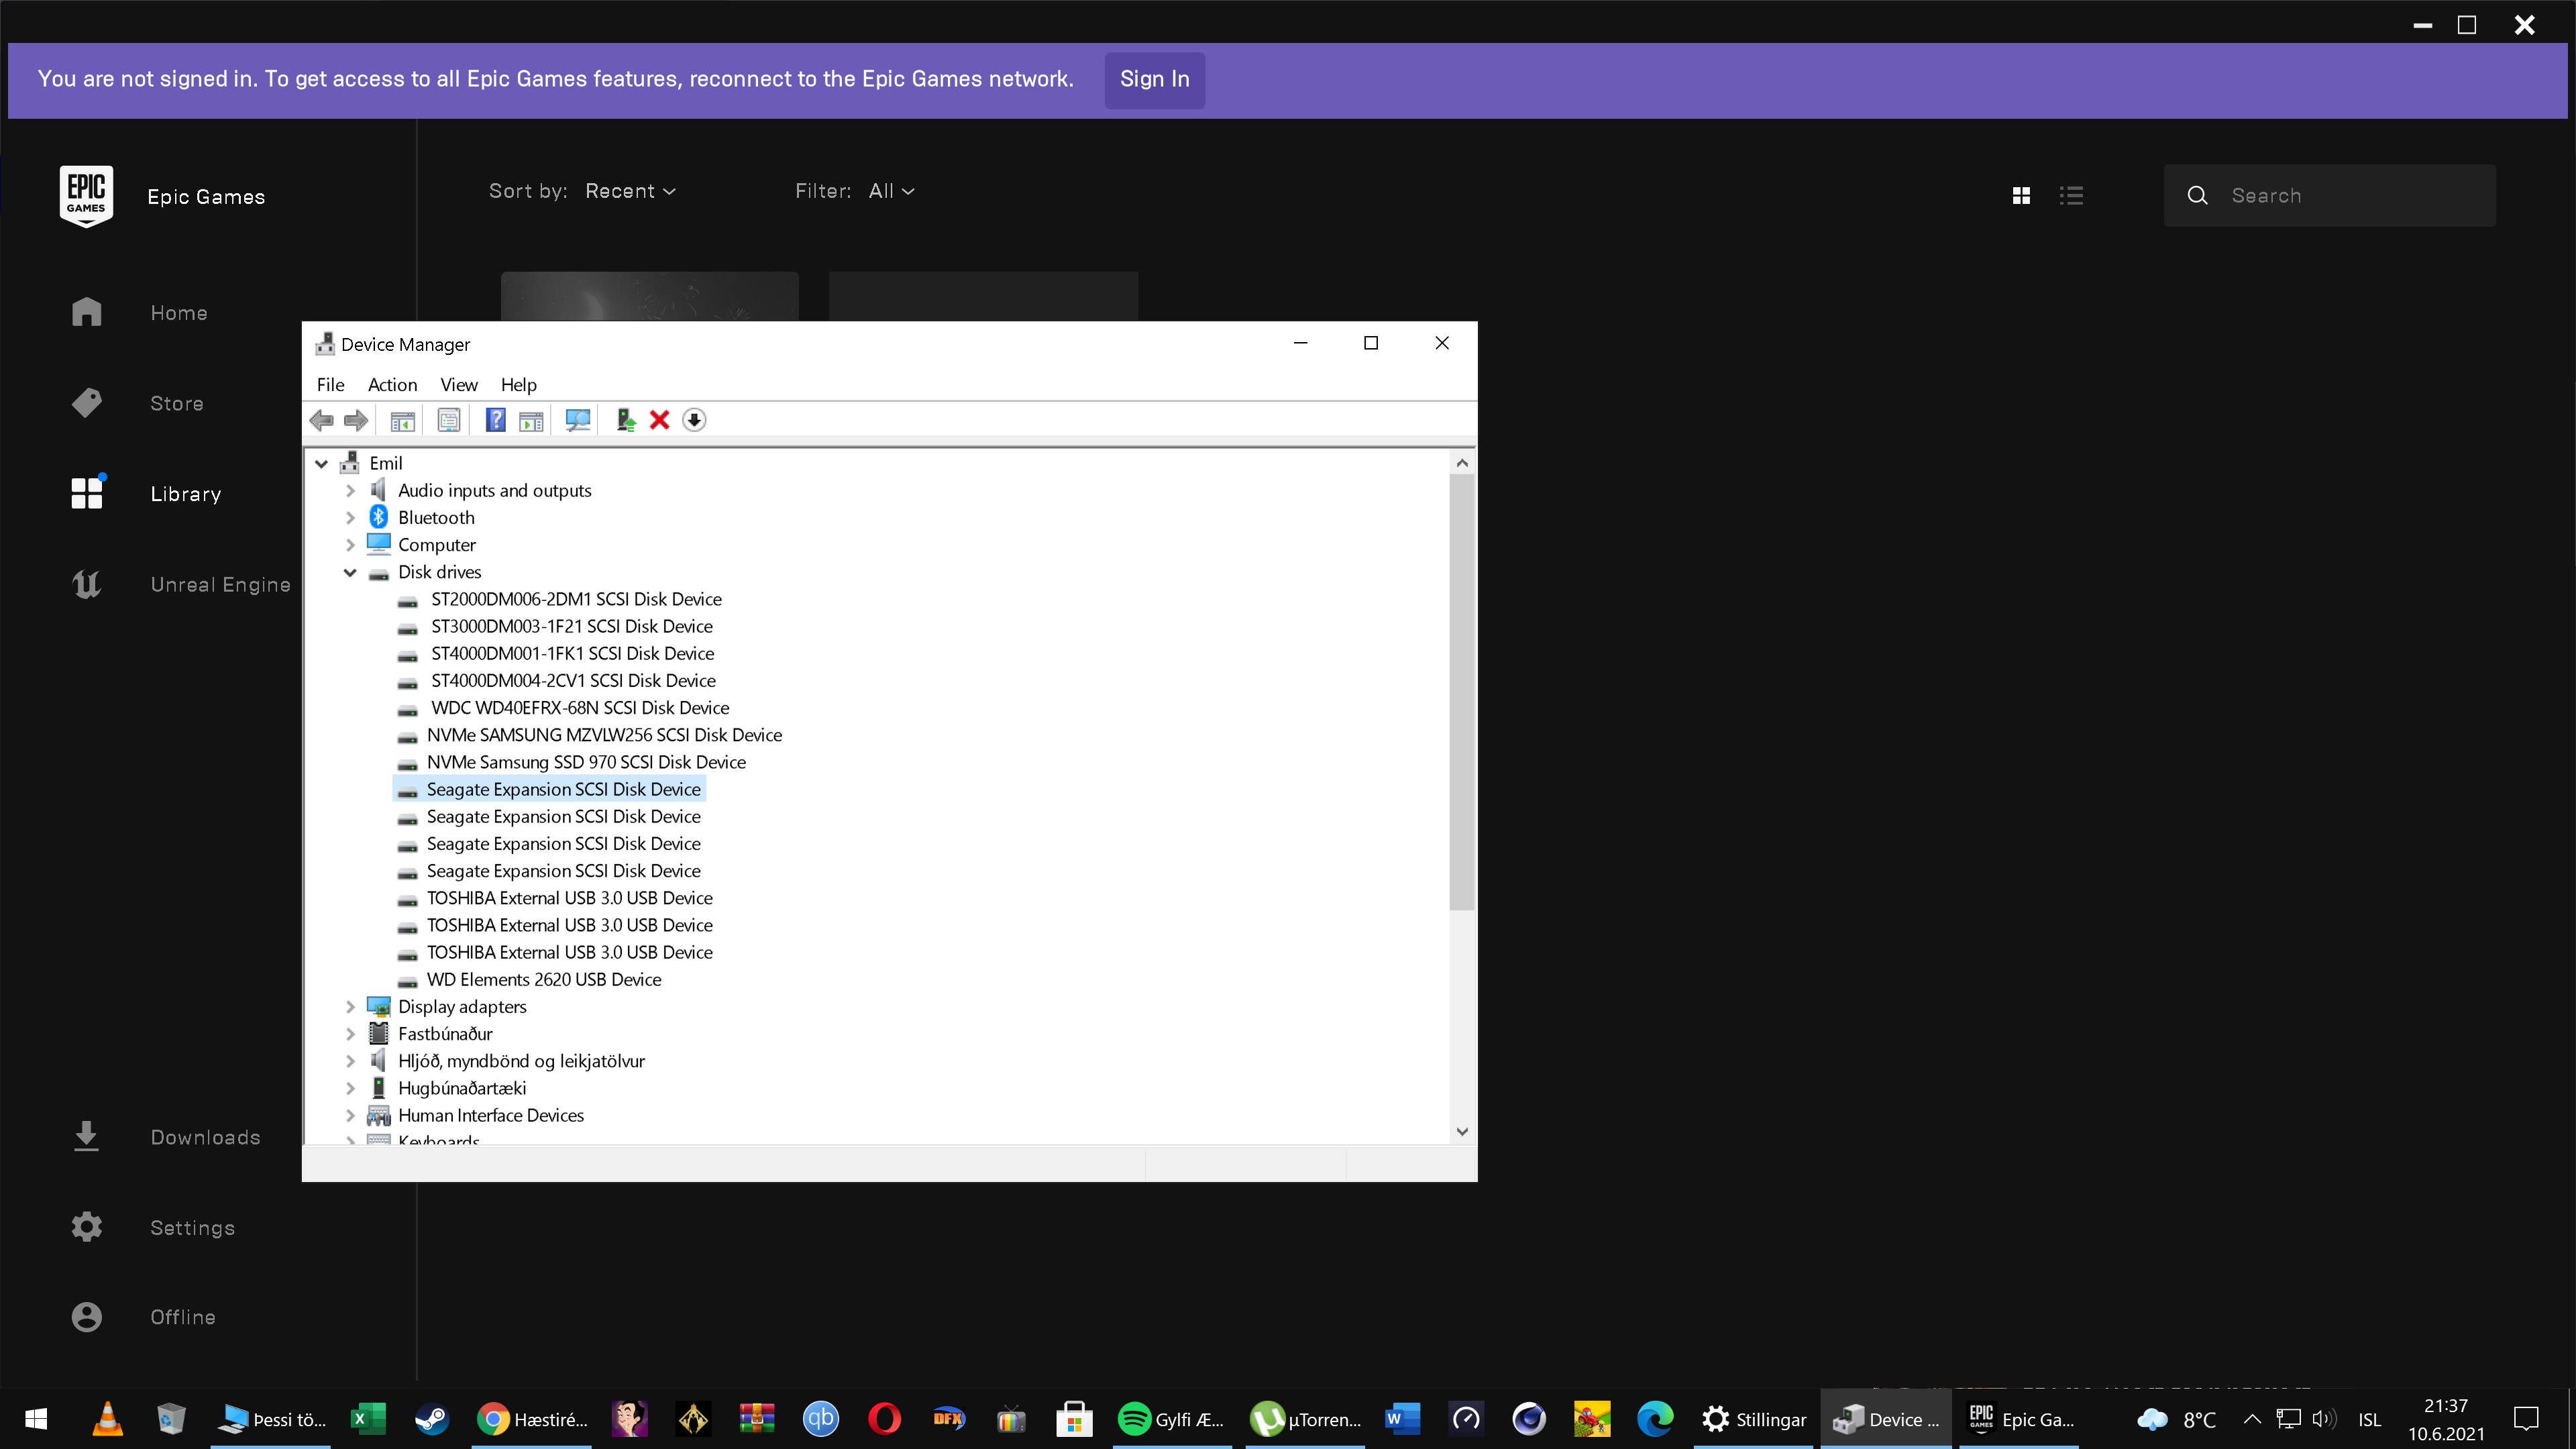
Task: Click the Epic library Search field
Action: click(2350, 196)
